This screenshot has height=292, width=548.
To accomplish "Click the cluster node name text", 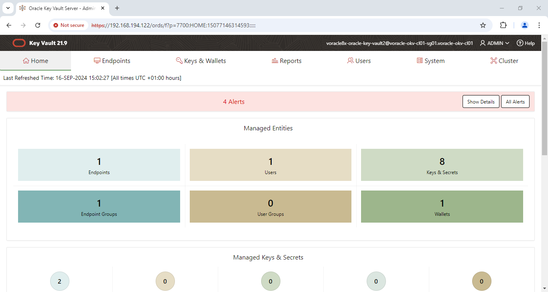I will 400,43.
